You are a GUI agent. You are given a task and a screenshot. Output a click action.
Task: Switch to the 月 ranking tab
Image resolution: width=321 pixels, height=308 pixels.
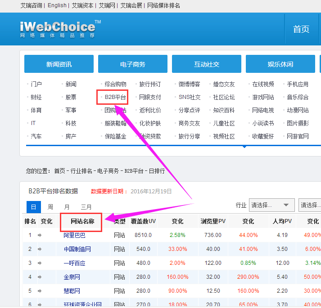click(x=67, y=207)
